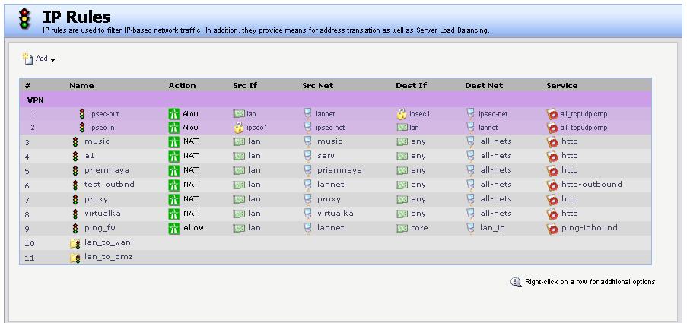687x323 pixels.
Task: Click the Action column header
Action: click(x=182, y=86)
